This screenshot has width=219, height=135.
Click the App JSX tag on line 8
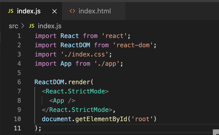tap(62, 101)
